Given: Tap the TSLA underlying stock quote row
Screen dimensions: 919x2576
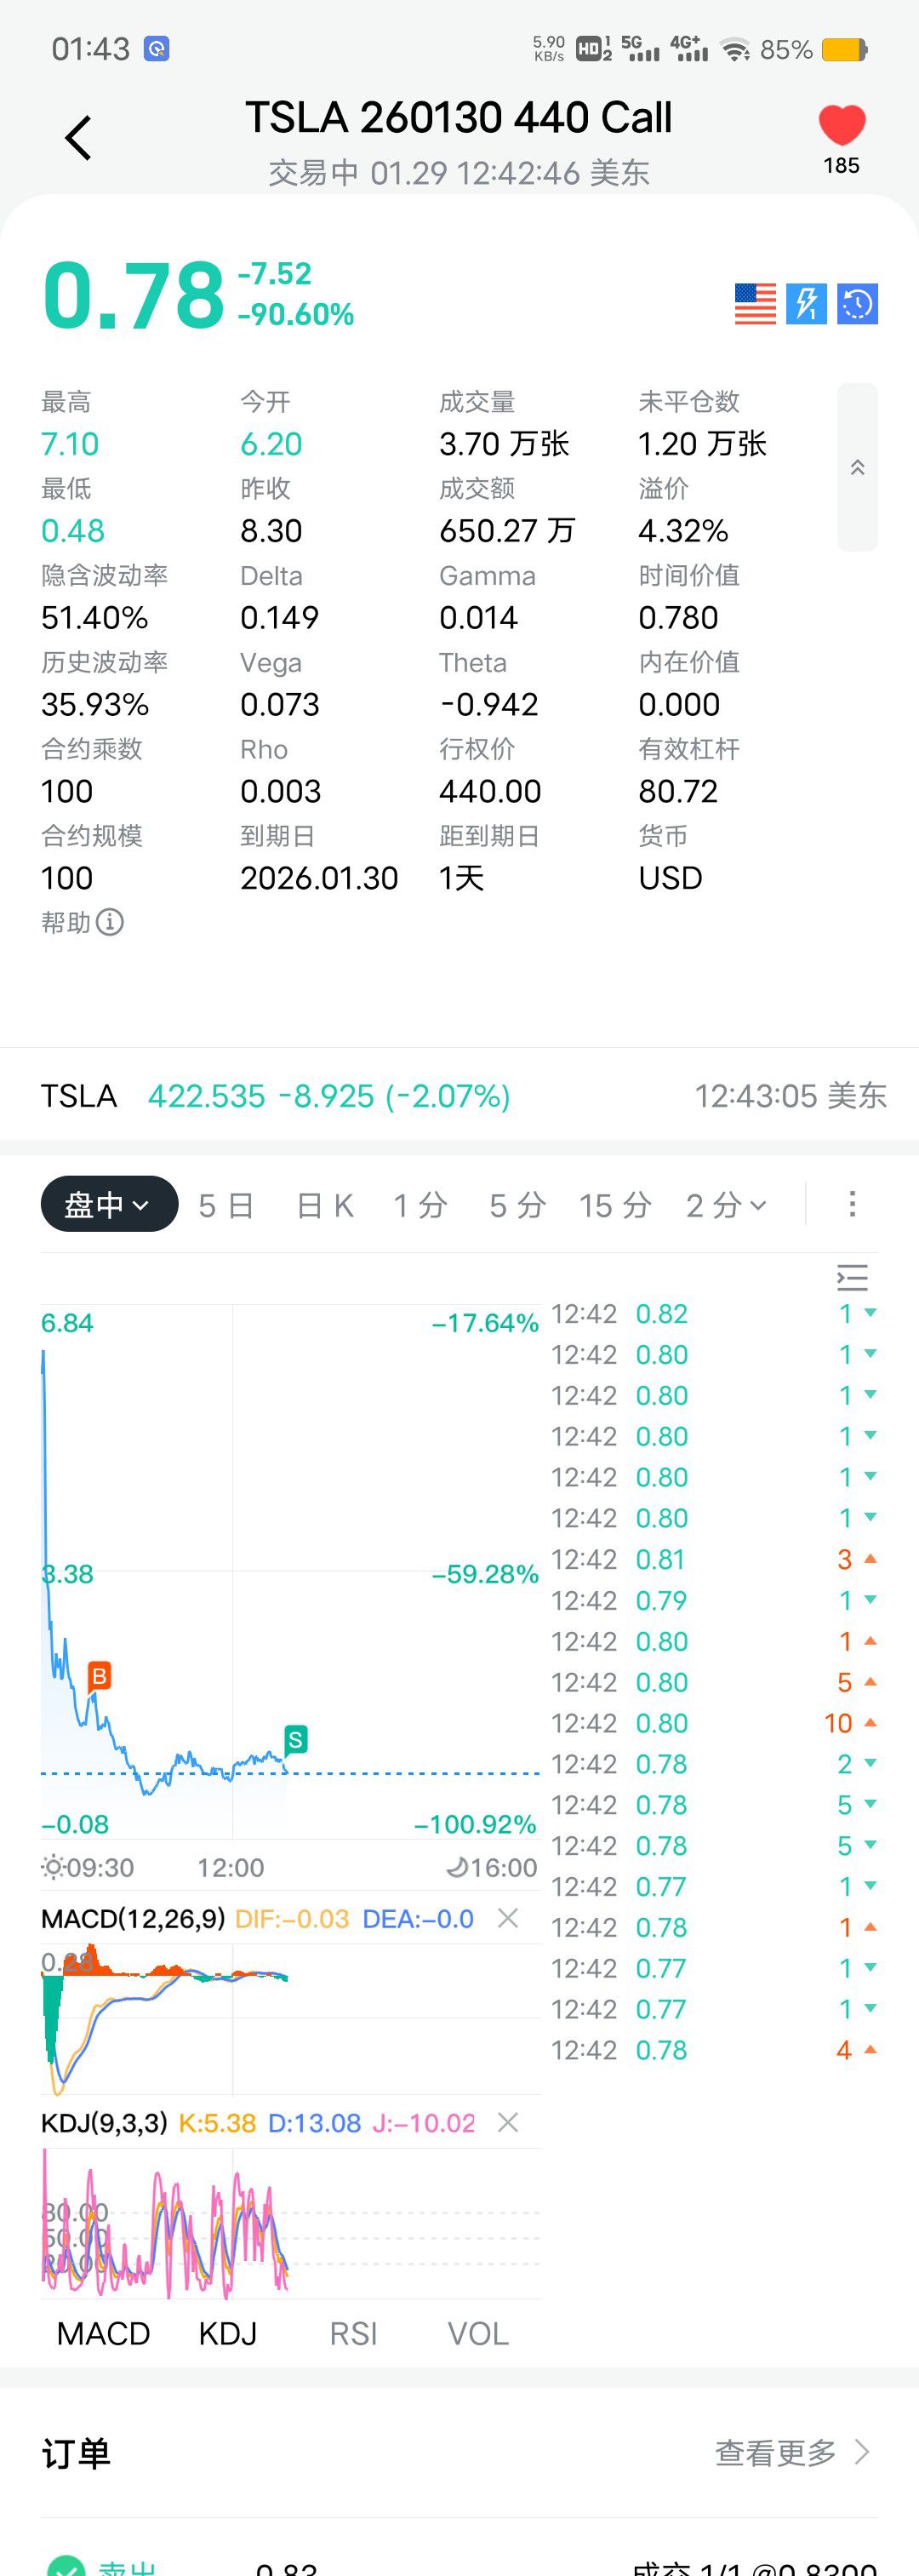Looking at the screenshot, I should pos(460,1096).
